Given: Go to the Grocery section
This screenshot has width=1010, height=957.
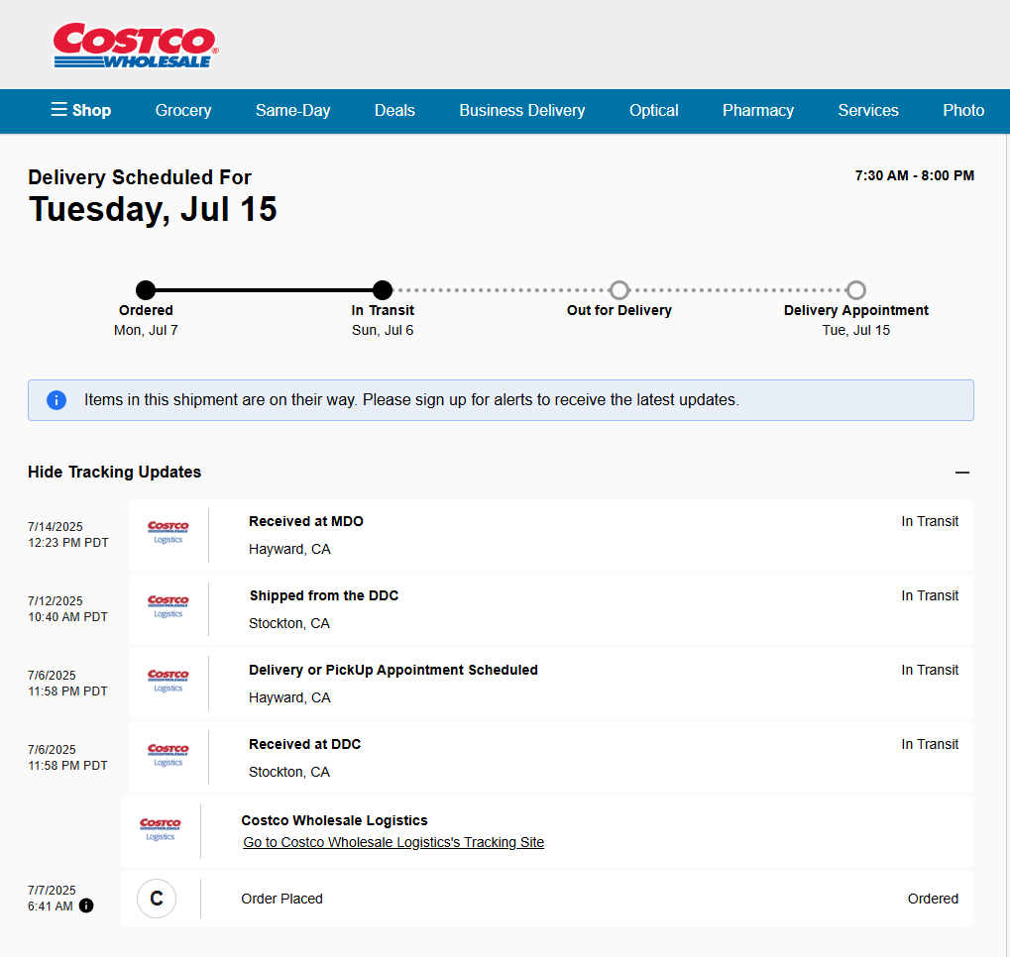Looking at the screenshot, I should tap(183, 110).
